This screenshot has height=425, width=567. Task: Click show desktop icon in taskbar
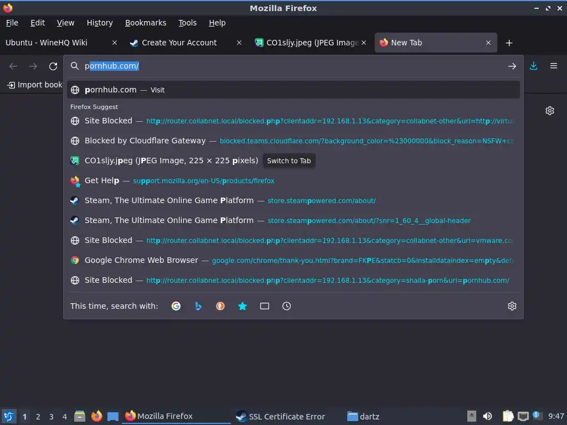coord(113,416)
